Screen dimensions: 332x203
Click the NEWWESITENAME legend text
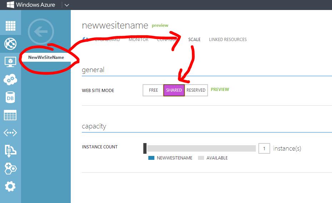pos(174,158)
